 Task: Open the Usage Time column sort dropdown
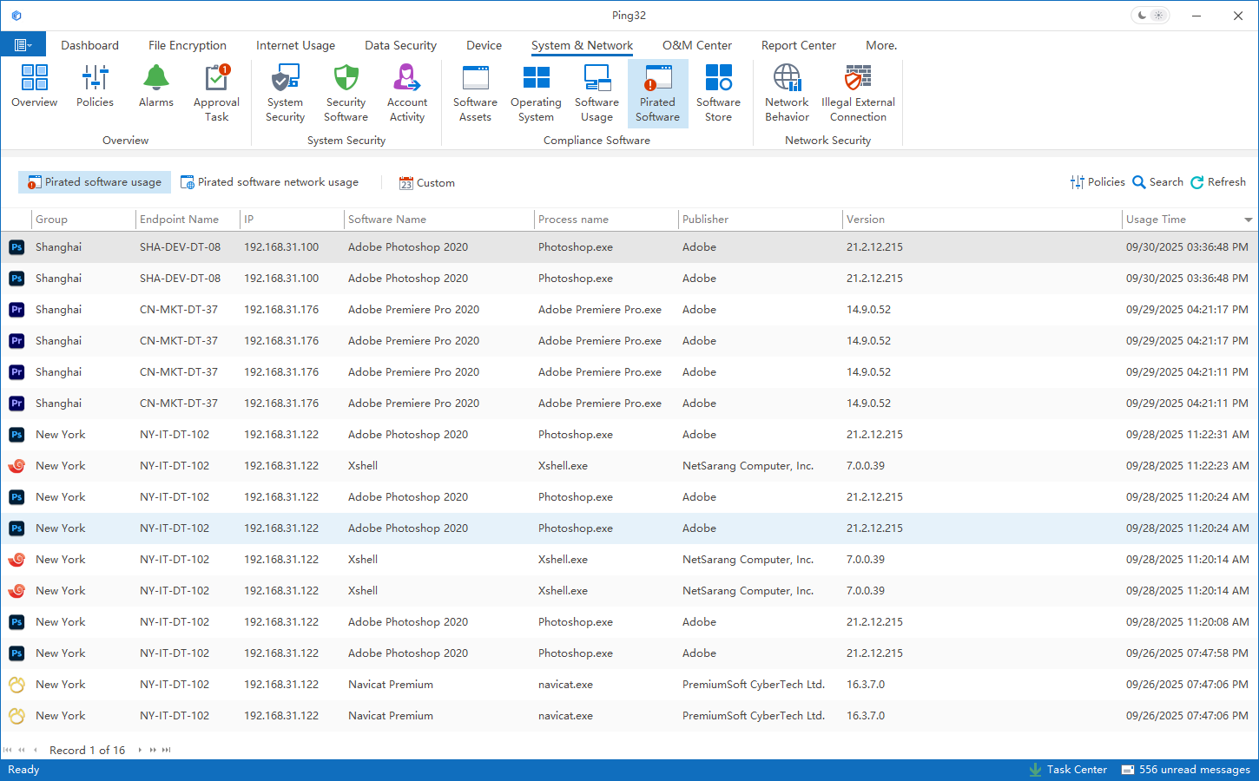[1249, 220]
